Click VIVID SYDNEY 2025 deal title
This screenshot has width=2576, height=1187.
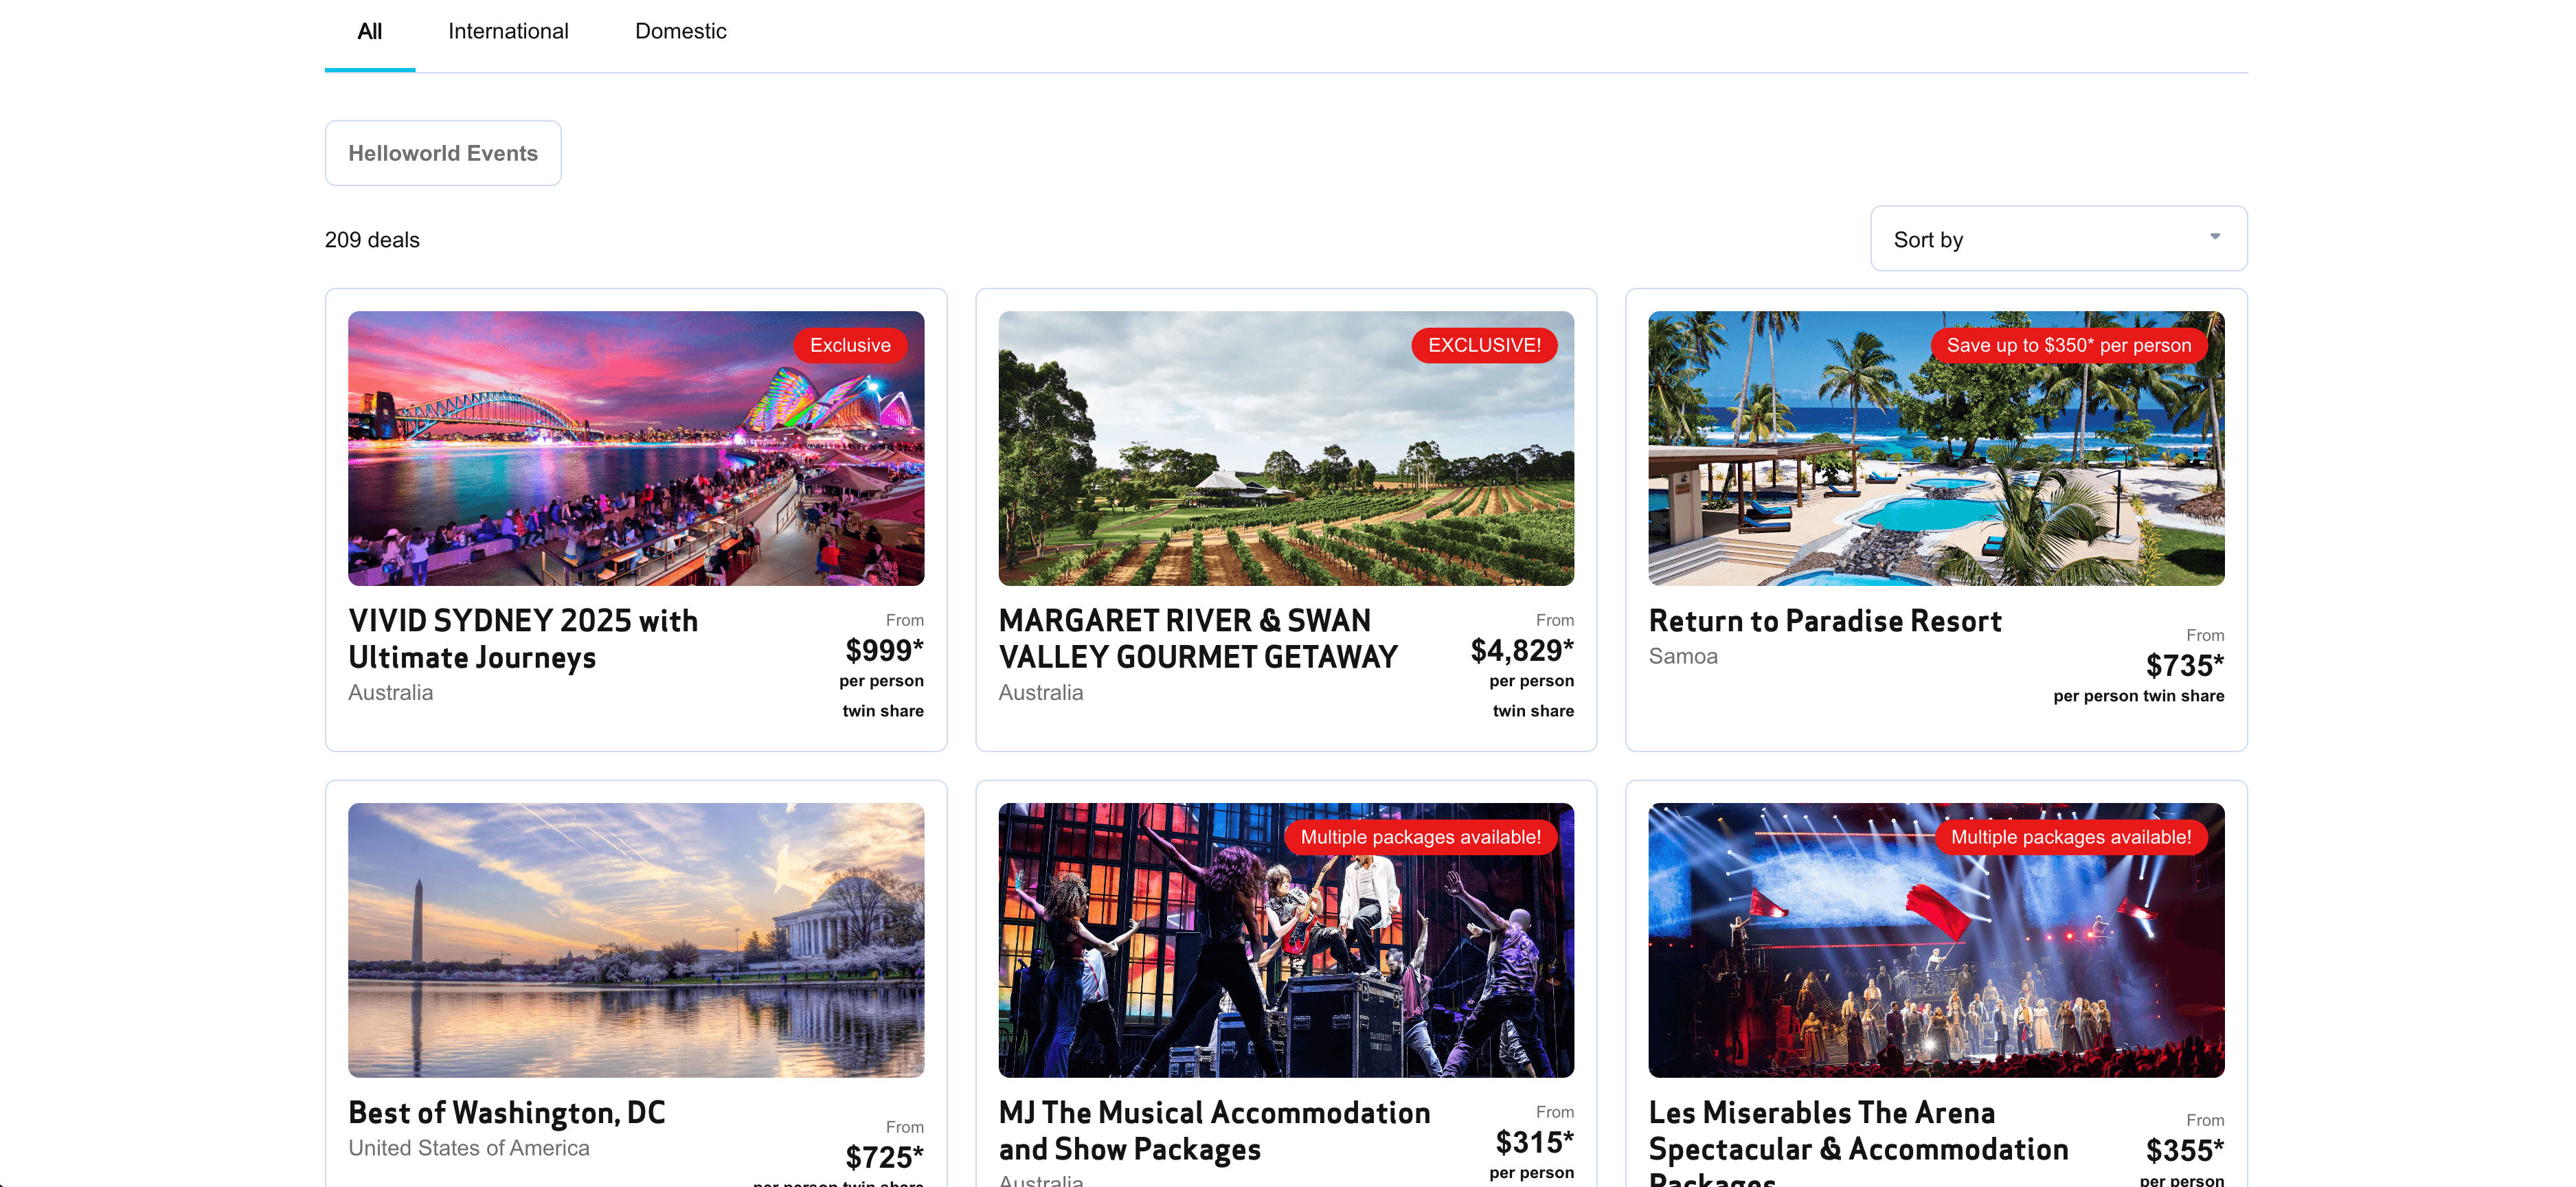point(523,638)
